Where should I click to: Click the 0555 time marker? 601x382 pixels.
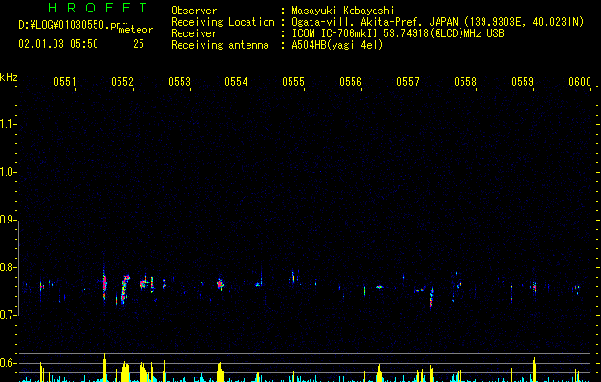click(293, 82)
